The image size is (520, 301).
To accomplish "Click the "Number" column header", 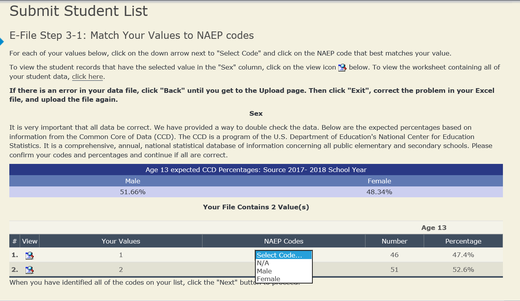I will click(394, 241).
